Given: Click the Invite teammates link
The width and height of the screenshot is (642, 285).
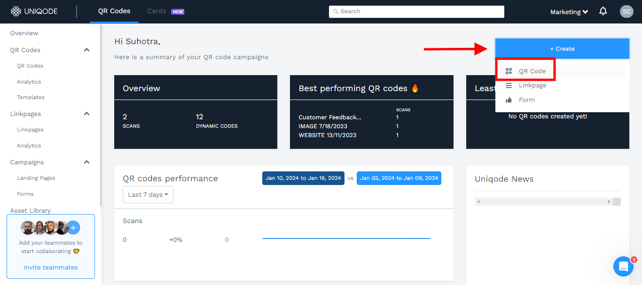Looking at the screenshot, I should pos(50,267).
